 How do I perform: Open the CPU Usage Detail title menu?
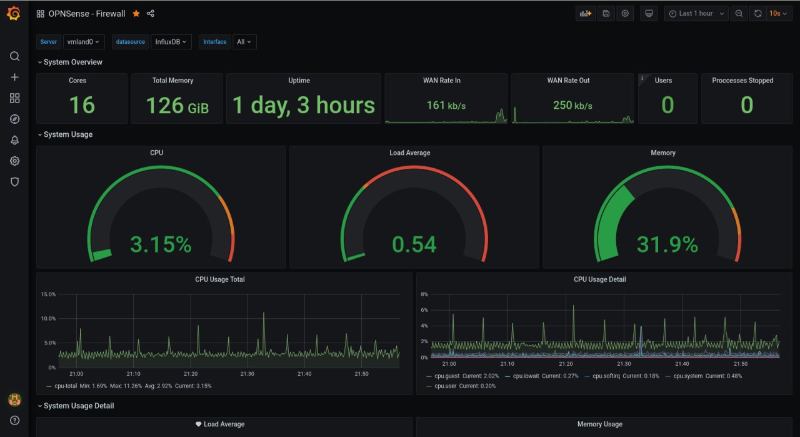pos(600,279)
